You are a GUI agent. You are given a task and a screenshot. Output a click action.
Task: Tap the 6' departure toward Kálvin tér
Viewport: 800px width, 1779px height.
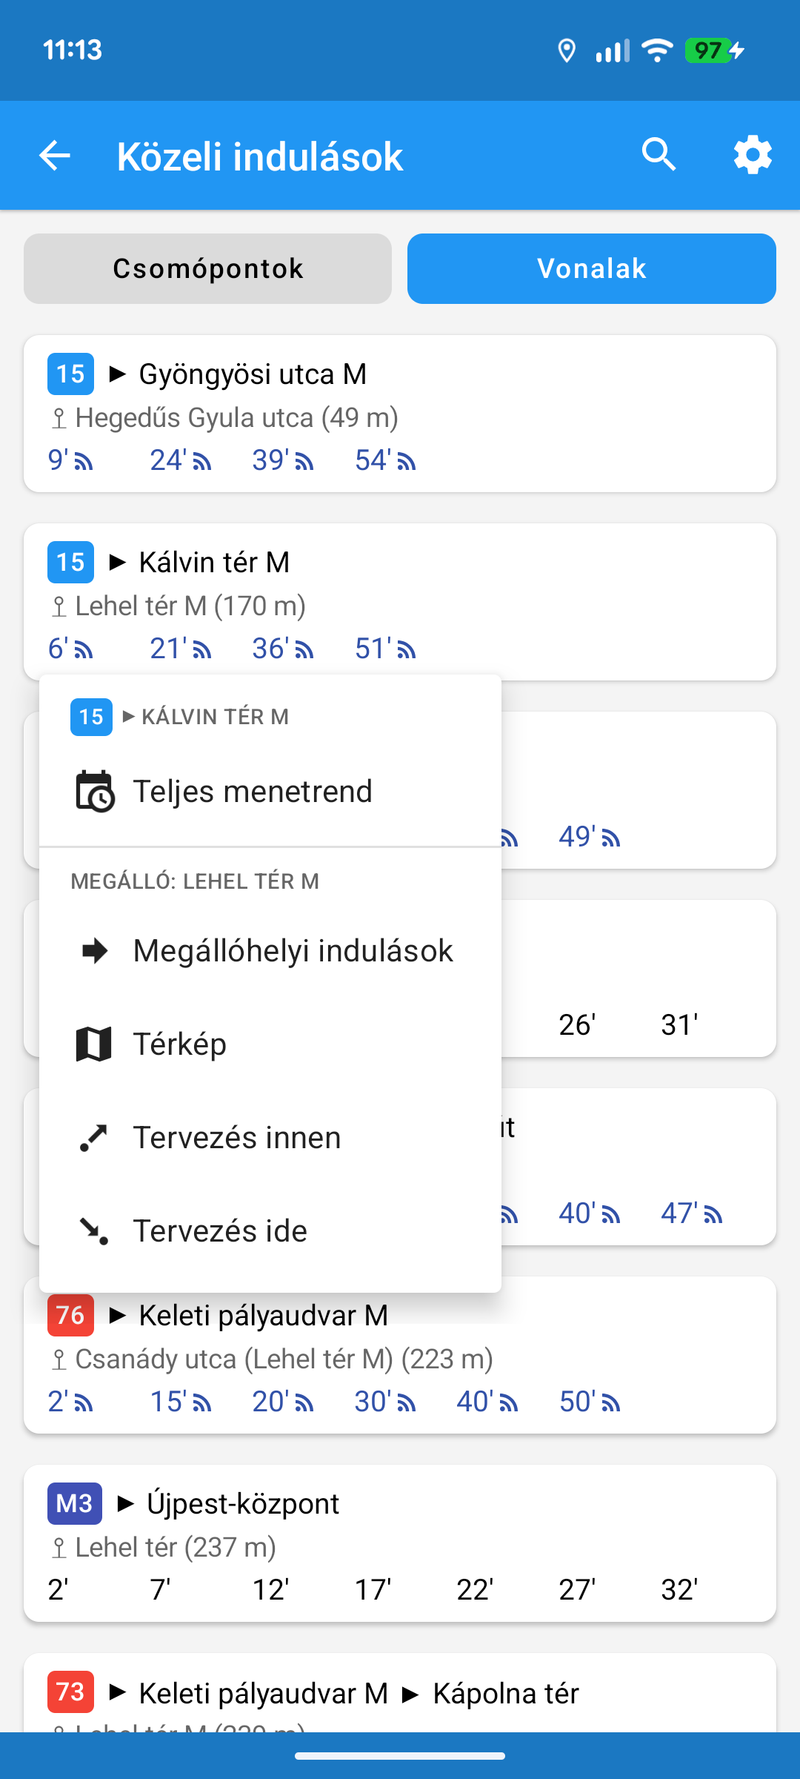coord(70,649)
